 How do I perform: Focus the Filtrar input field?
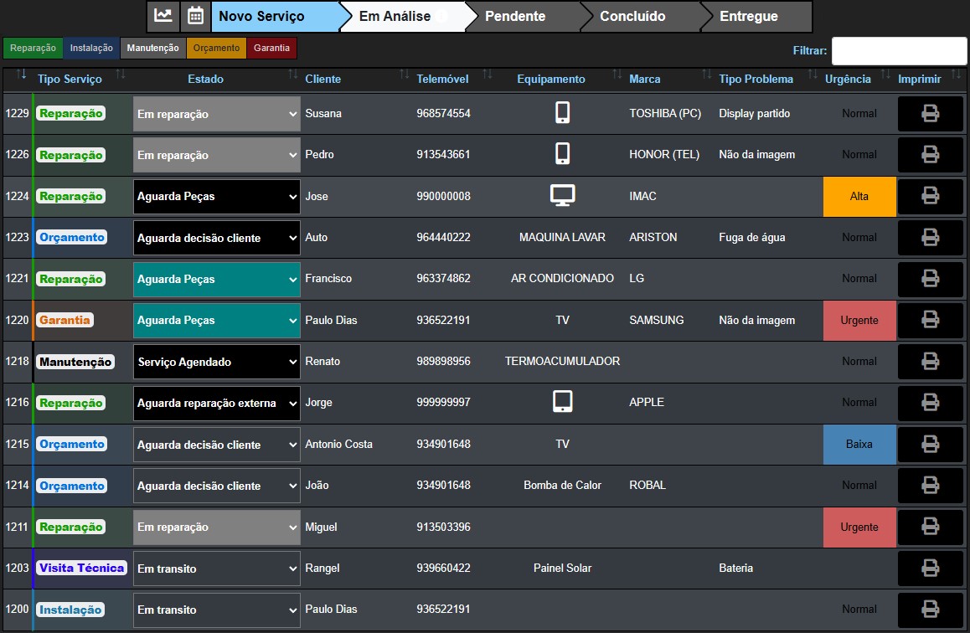pos(899,51)
